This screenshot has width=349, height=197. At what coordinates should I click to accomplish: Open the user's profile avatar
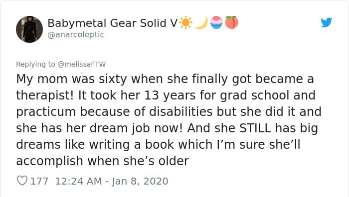point(29,29)
